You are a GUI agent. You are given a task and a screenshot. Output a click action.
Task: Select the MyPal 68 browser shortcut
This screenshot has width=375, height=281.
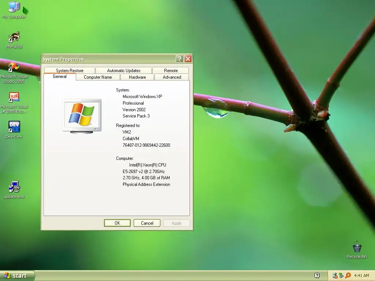[x=14, y=40]
